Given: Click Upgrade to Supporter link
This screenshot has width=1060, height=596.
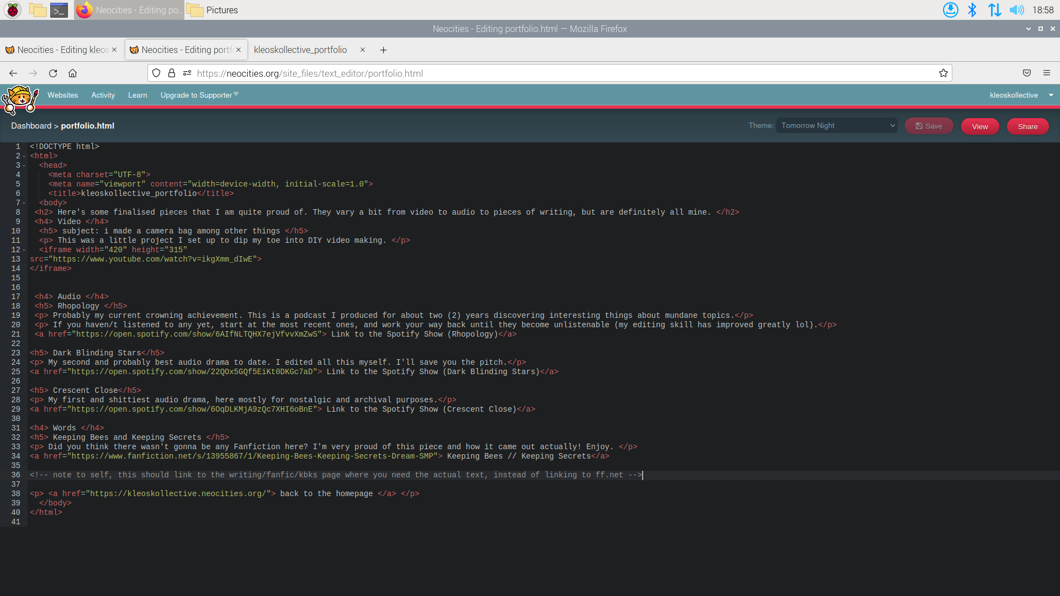Looking at the screenshot, I should [x=199, y=95].
